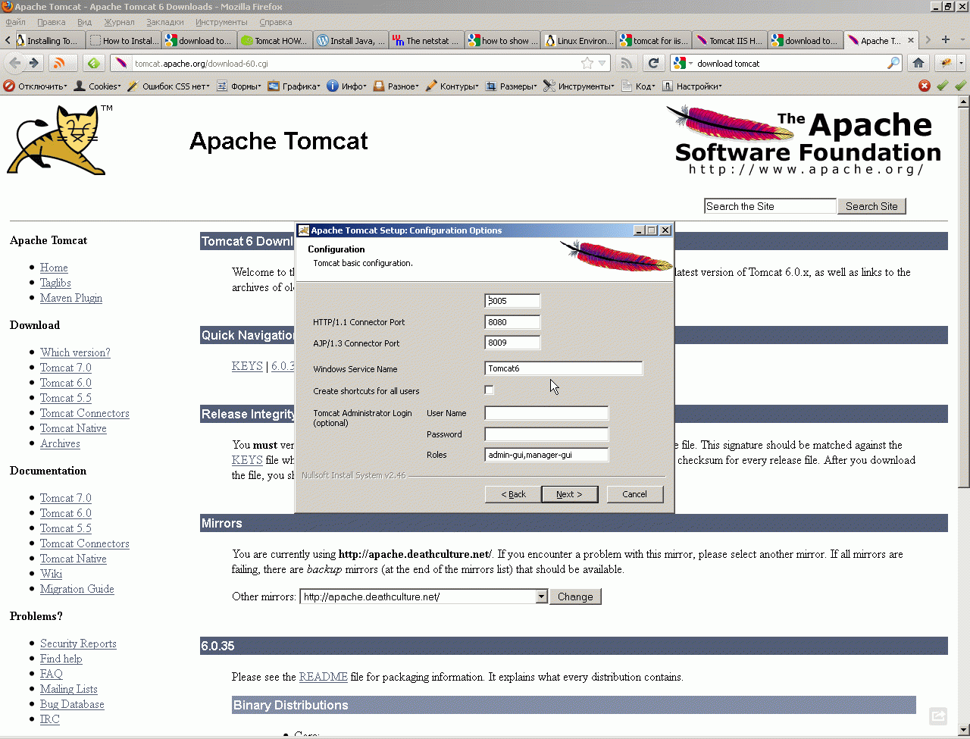The height and width of the screenshot is (739, 970).
Task: Close the active Apache Tomcat tab
Action: [x=910, y=40]
